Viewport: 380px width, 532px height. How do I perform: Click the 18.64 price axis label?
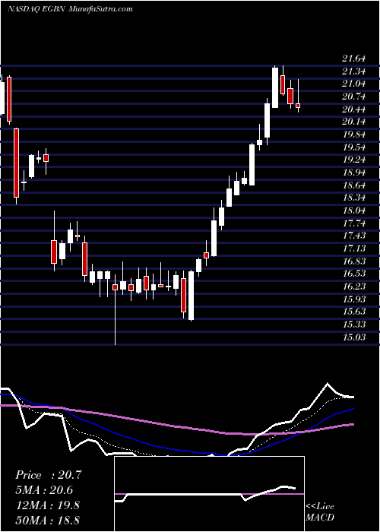(x=353, y=185)
